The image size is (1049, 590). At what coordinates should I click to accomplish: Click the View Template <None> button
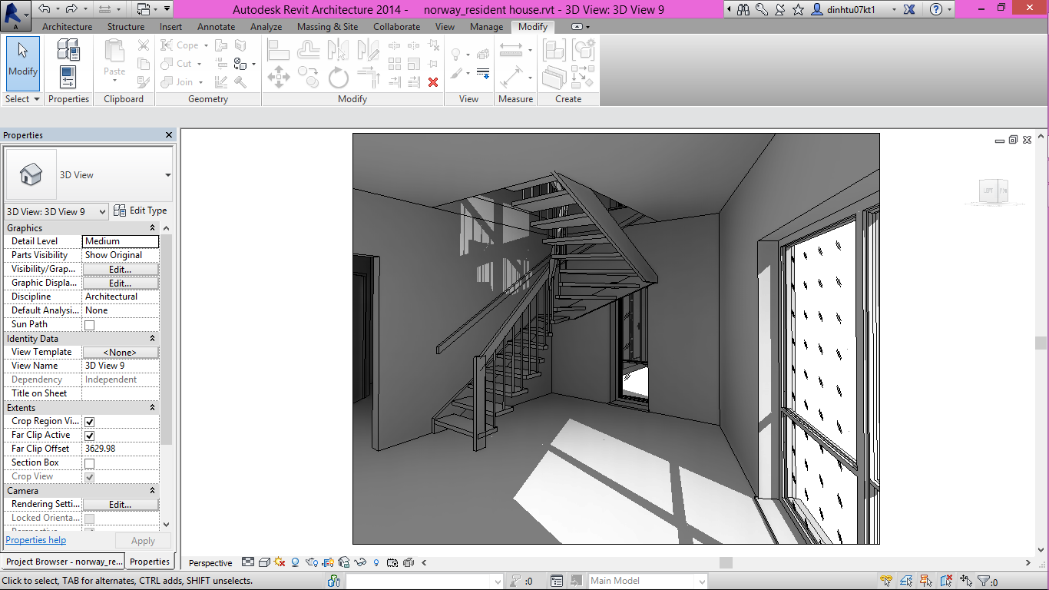[x=121, y=353]
